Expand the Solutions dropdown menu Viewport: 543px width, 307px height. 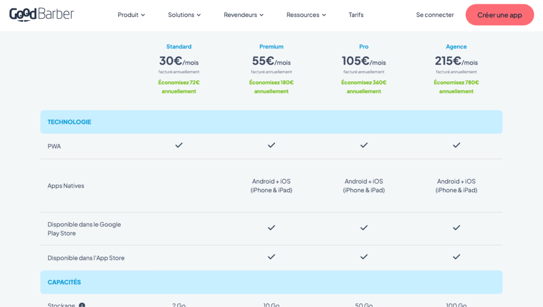tap(184, 15)
